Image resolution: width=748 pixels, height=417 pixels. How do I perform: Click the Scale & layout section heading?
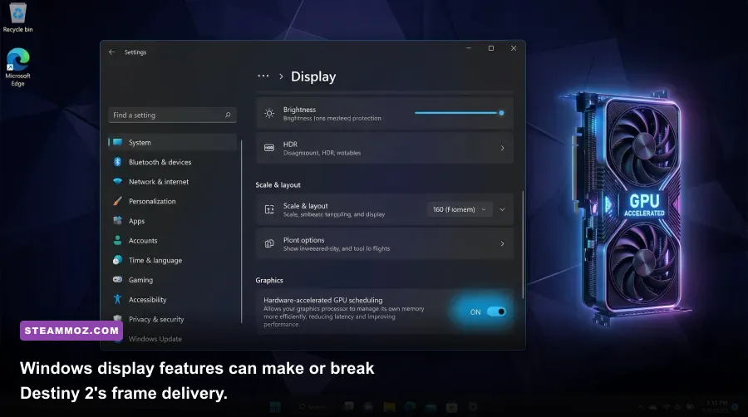tap(278, 185)
